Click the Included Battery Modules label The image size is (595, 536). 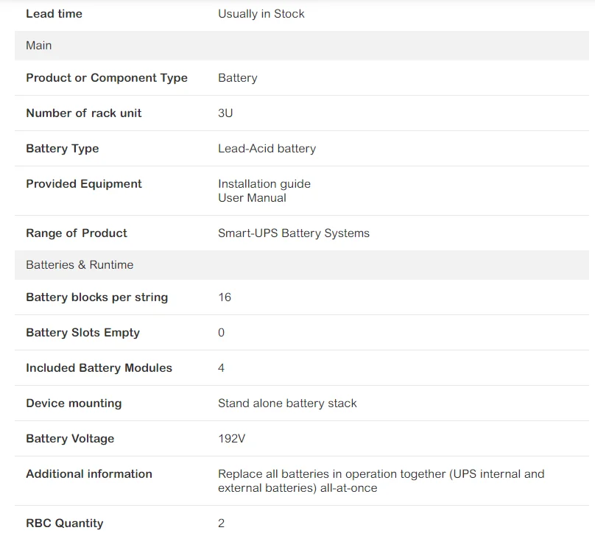99,367
